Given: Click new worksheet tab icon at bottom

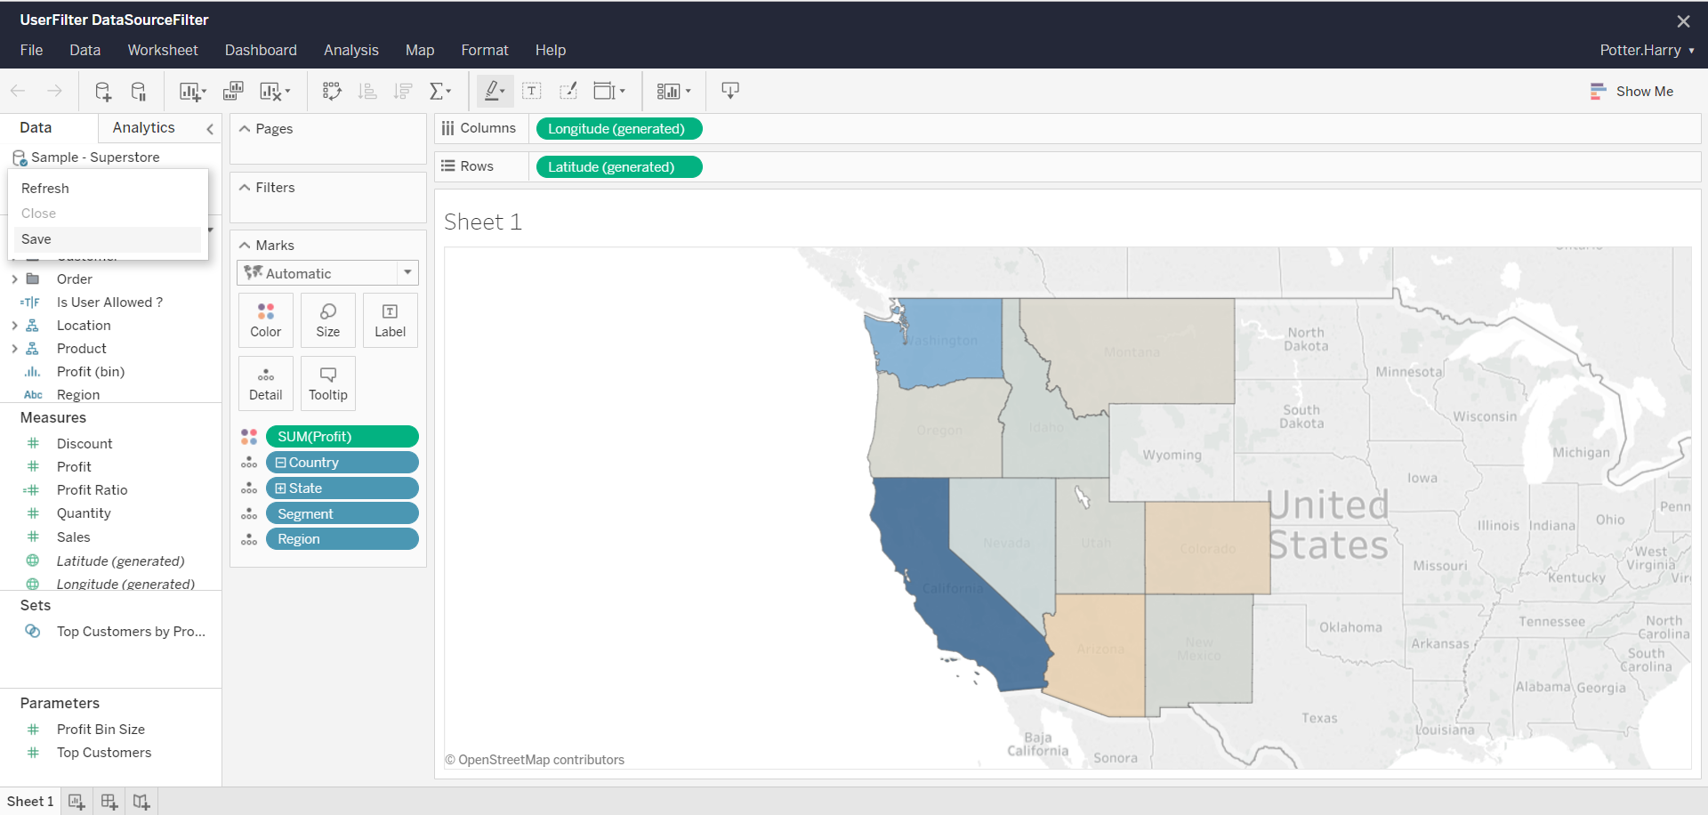Looking at the screenshot, I should point(77,802).
